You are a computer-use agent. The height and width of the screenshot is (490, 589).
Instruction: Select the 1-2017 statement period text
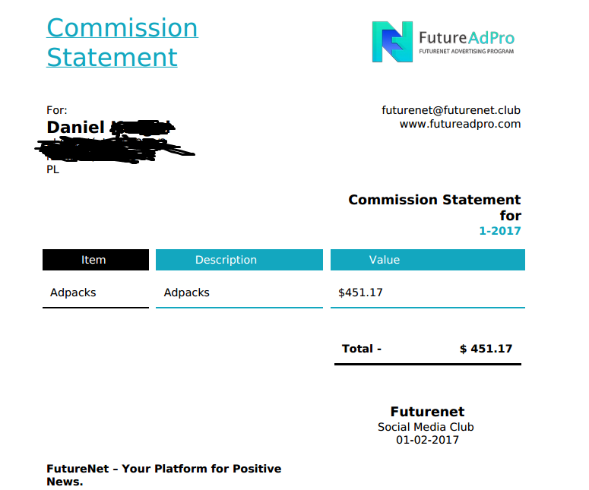pos(500,230)
